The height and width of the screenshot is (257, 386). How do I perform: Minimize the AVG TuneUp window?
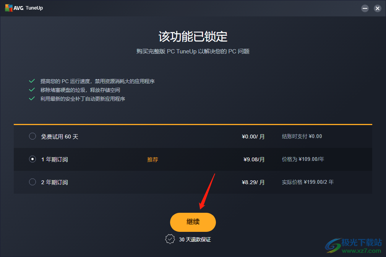365,8
